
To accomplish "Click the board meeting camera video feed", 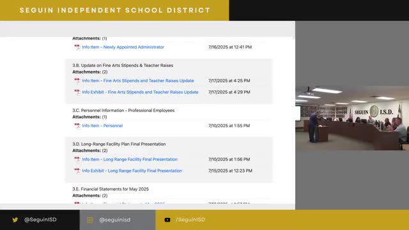I will pos(352,118).
